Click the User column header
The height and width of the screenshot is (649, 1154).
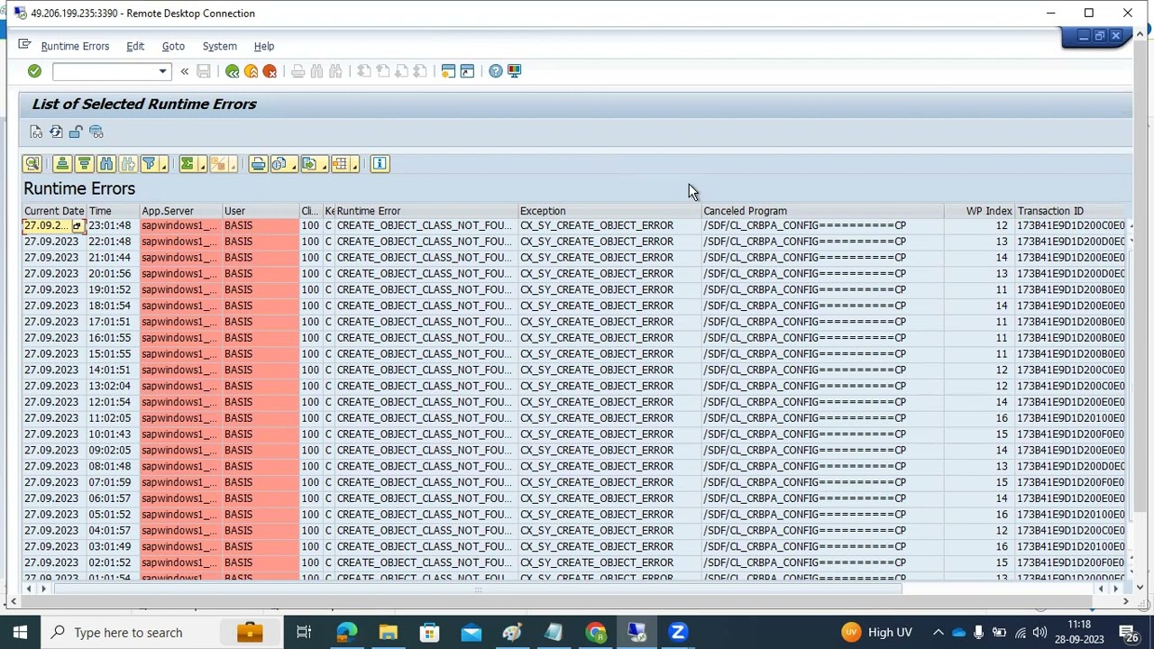[x=261, y=211]
